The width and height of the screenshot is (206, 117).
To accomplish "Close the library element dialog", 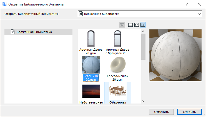I will [x=199, y=4].
